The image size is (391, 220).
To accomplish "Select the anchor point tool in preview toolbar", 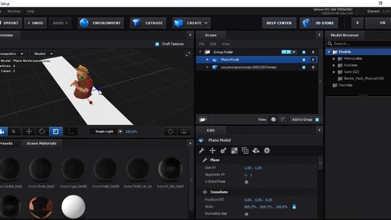I will pos(71,131).
